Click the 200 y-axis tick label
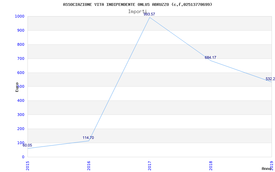This screenshot has height=172, width=275. pyautogui.click(x=21, y=129)
